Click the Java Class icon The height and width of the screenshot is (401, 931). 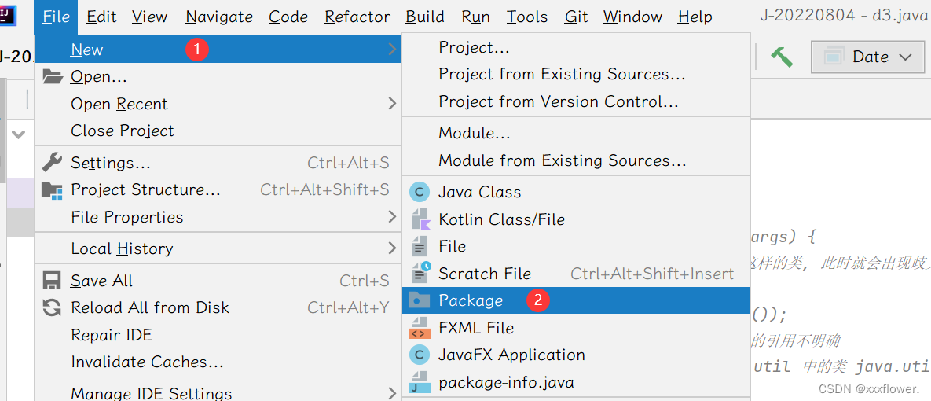coord(420,192)
